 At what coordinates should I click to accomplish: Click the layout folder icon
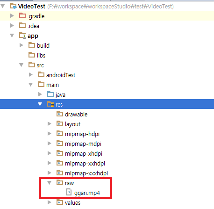coord(60,123)
